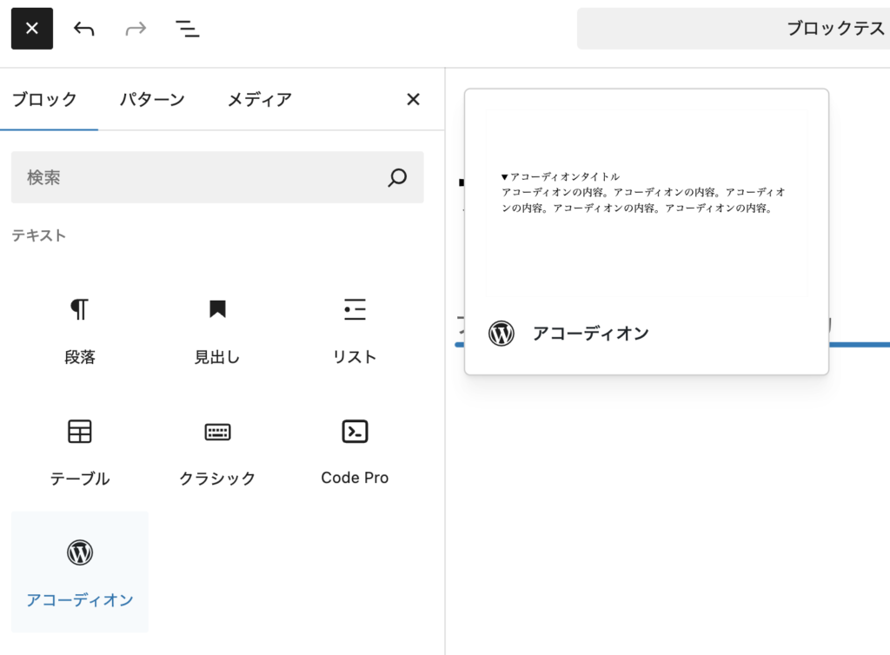
Task: Insert the Code Pro block
Action: pos(355,450)
